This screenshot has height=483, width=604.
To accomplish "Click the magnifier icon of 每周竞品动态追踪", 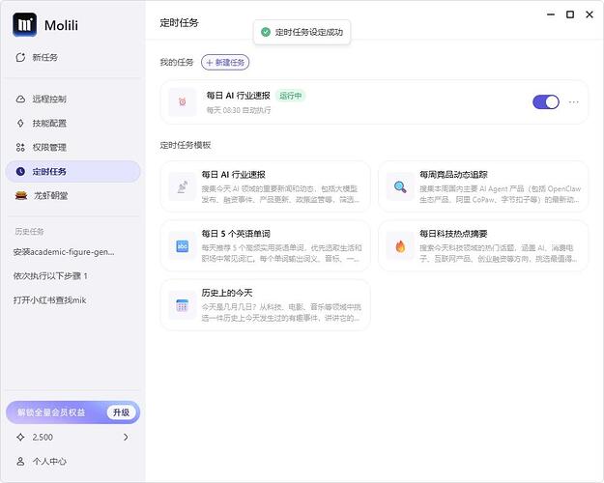I will pos(400,186).
